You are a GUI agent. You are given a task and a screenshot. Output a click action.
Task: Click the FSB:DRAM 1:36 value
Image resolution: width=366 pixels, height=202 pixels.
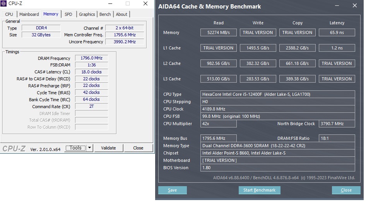click(x=91, y=65)
